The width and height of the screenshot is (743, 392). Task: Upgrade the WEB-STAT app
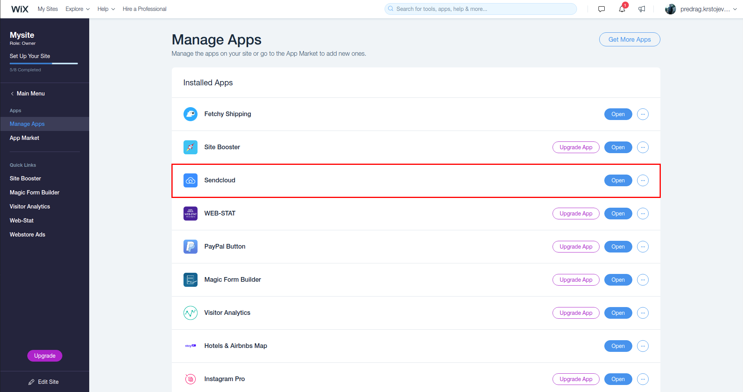pos(576,214)
